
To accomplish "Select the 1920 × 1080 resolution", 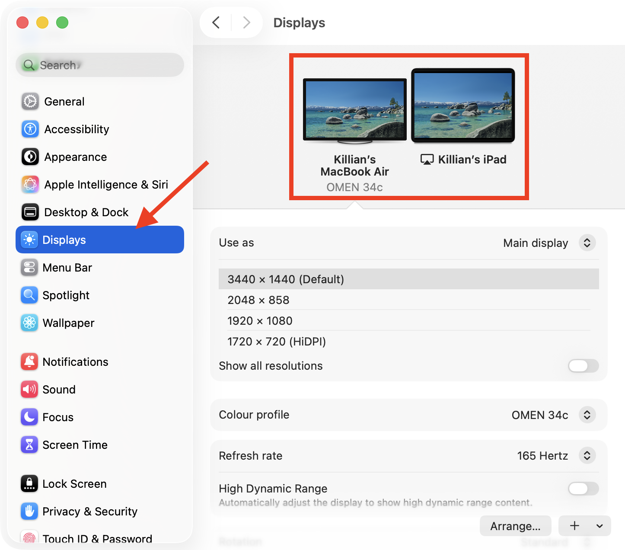I will (260, 320).
